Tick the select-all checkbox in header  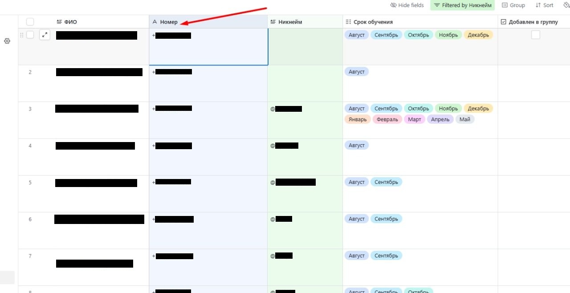pos(30,22)
